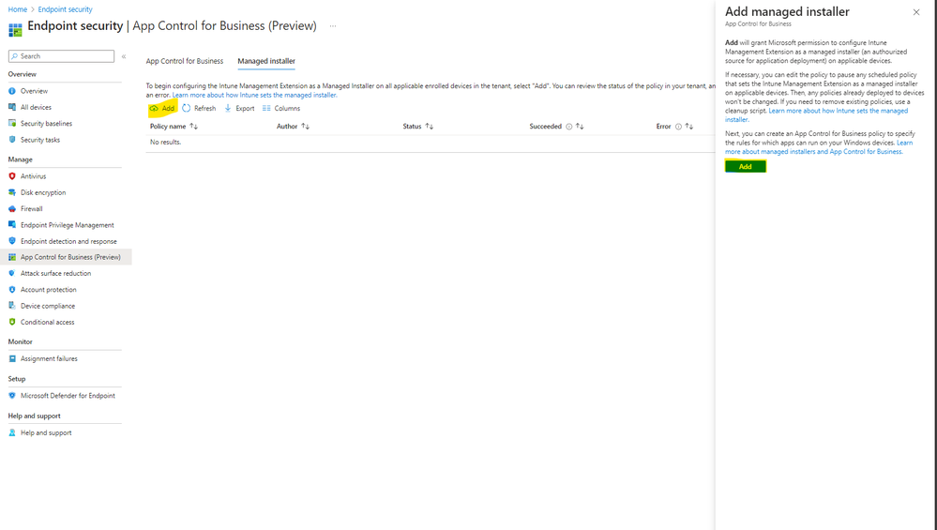Click the Firewall icon
The width and height of the screenshot is (937, 530).
12,208
